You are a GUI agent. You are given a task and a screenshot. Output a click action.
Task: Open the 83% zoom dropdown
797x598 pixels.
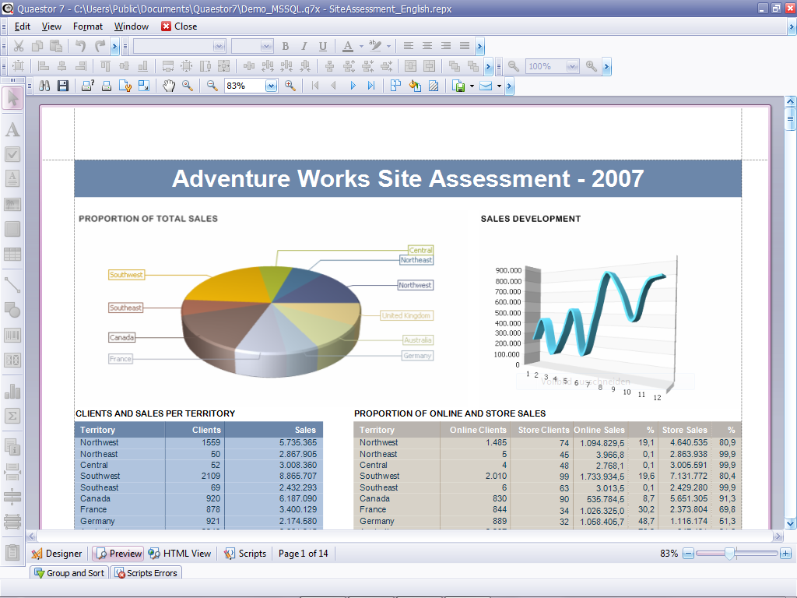click(x=271, y=86)
